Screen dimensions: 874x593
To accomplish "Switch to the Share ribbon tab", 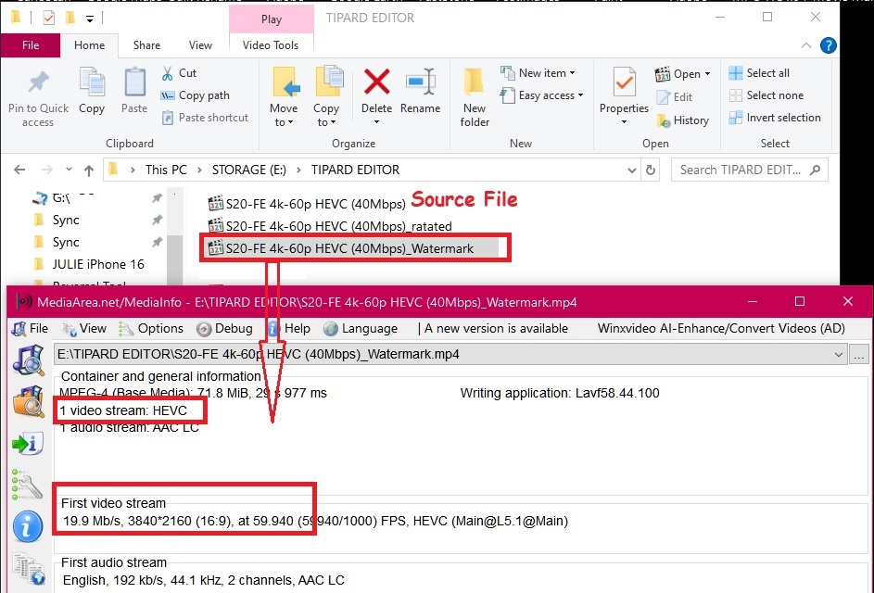I will click(146, 45).
